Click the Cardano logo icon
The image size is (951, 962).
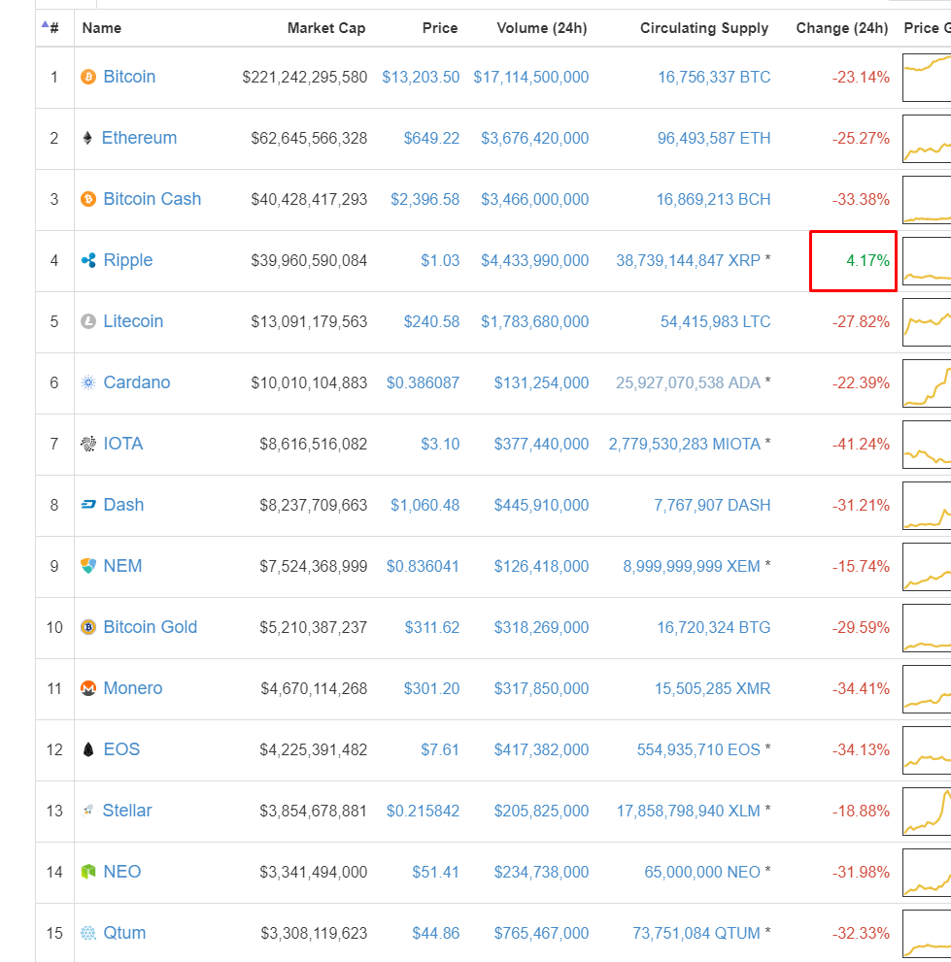coord(88,382)
